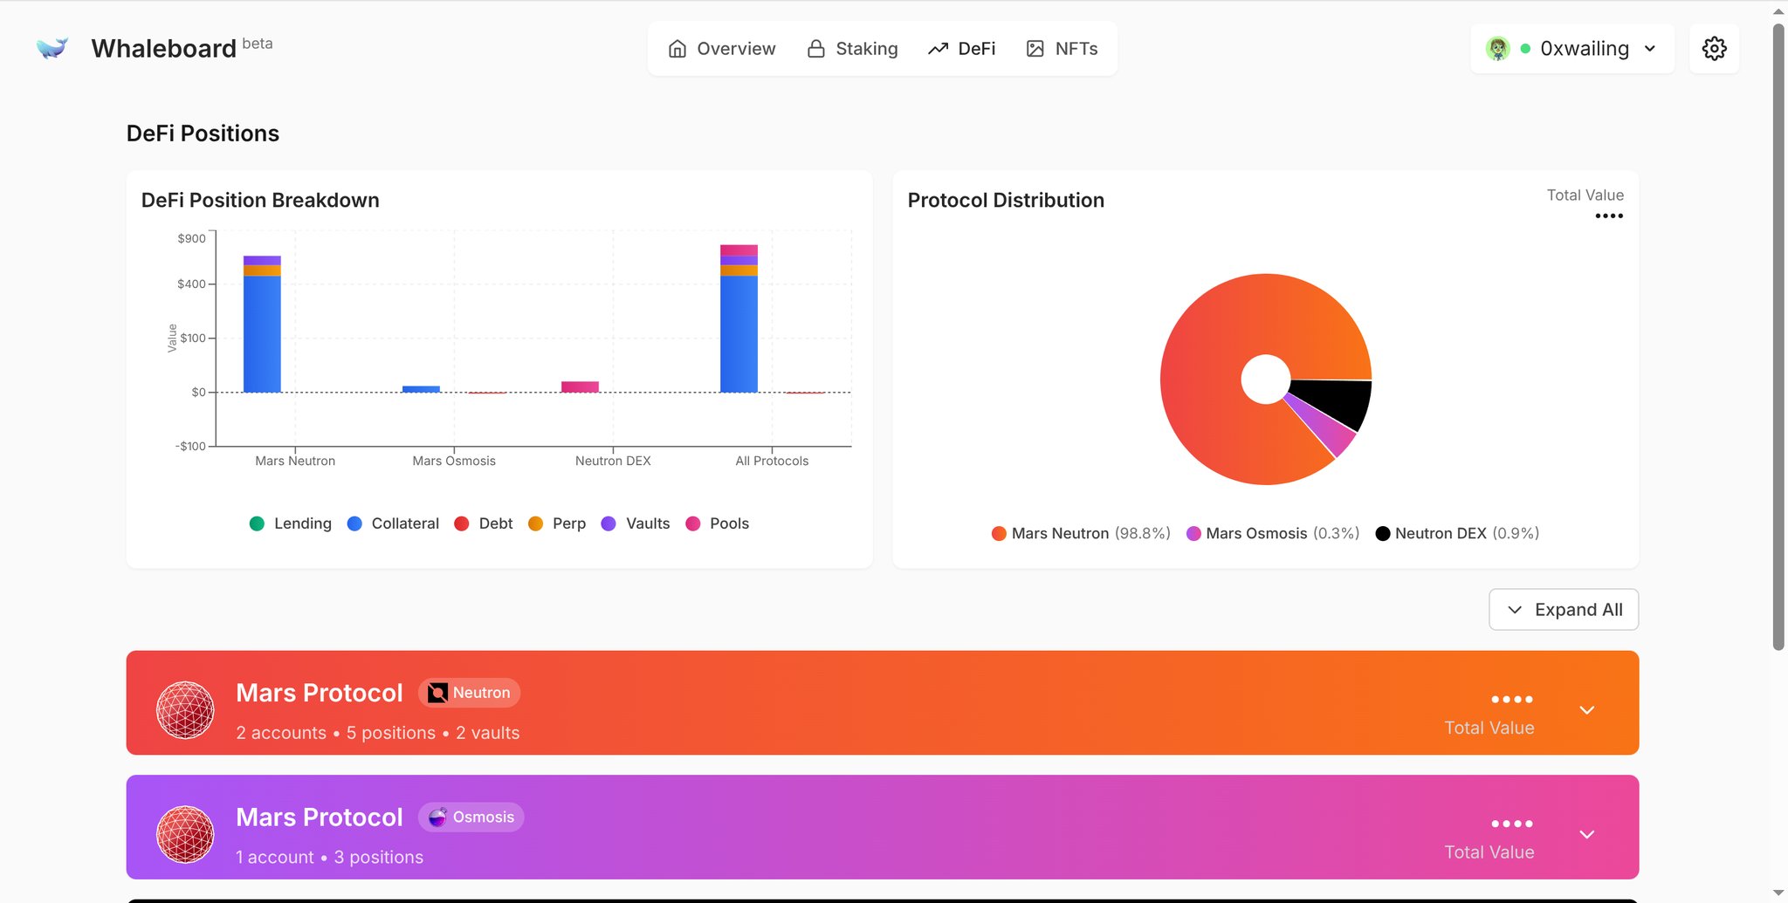Click the "DeFi Positions" heading
Screen dimensions: 1788x903
203,133
